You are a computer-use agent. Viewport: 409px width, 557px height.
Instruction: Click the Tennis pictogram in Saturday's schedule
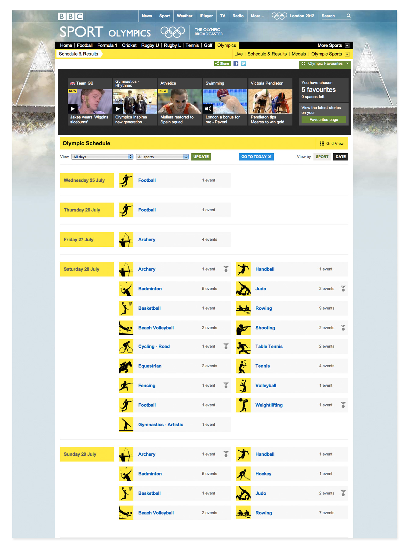tap(243, 366)
